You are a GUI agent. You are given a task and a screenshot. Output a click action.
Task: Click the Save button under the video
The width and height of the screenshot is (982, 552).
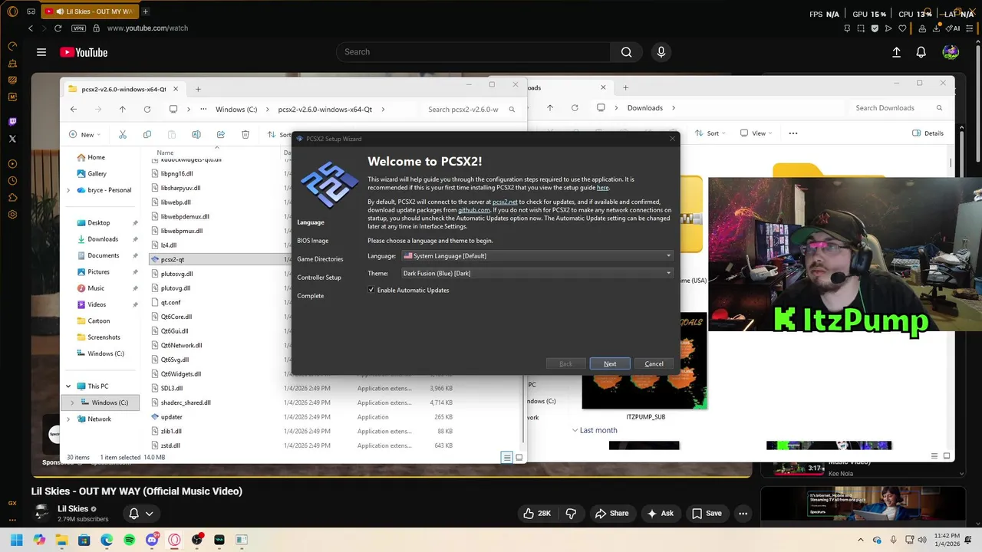click(x=707, y=513)
